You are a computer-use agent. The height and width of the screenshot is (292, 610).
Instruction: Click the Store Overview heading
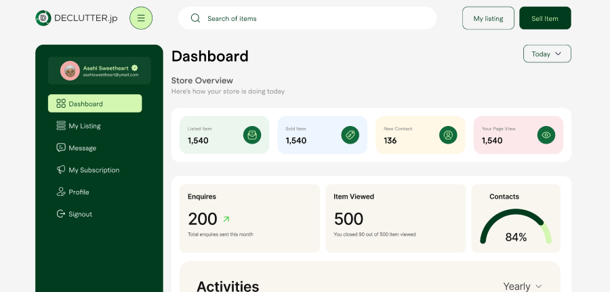202,81
